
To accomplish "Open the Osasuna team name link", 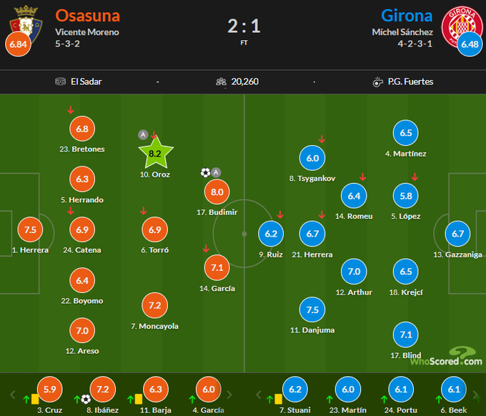I will tap(87, 15).
